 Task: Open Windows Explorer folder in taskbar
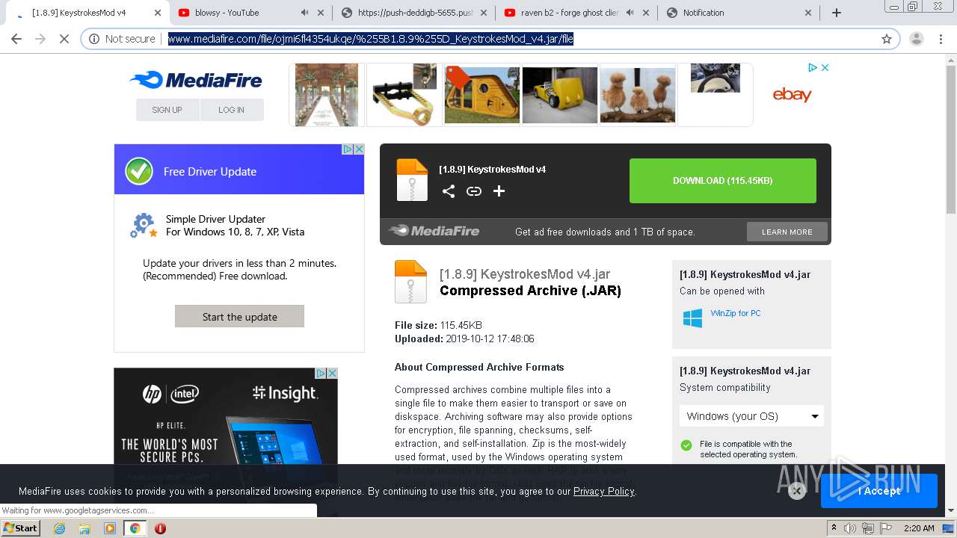click(x=84, y=528)
